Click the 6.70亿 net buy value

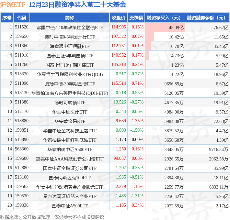(x=177, y=46)
